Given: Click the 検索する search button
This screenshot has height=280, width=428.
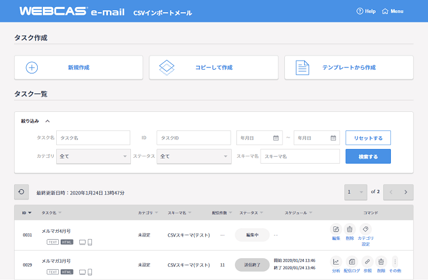Looking at the screenshot, I should tap(368, 156).
